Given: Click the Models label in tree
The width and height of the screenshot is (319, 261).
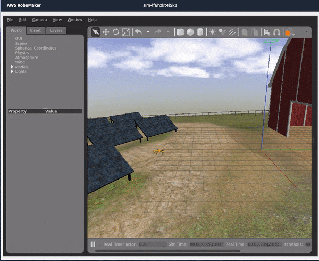Looking at the screenshot, I should (22, 67).
